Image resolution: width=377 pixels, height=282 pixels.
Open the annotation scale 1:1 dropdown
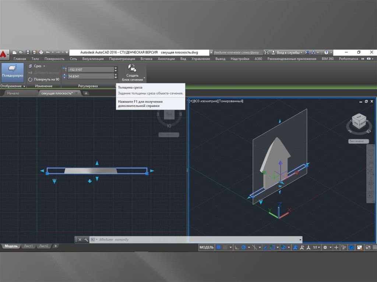[x=317, y=247]
